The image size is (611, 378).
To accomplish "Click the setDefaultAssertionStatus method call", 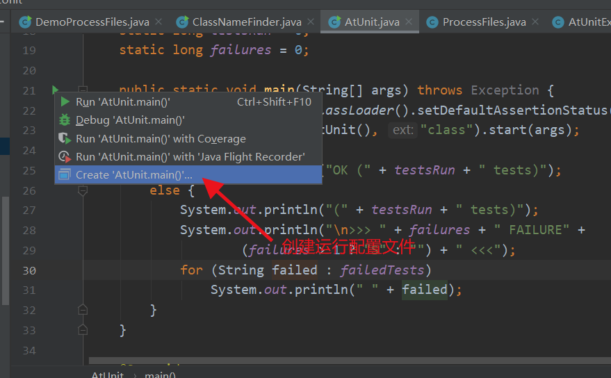I will click(512, 110).
